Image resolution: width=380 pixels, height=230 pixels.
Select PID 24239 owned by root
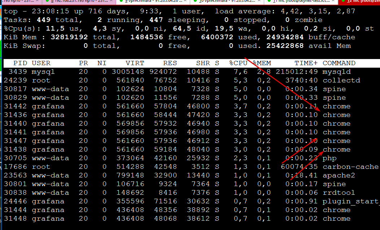(x=15, y=81)
